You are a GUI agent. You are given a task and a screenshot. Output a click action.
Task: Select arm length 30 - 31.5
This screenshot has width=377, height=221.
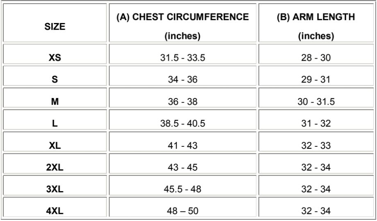click(316, 102)
